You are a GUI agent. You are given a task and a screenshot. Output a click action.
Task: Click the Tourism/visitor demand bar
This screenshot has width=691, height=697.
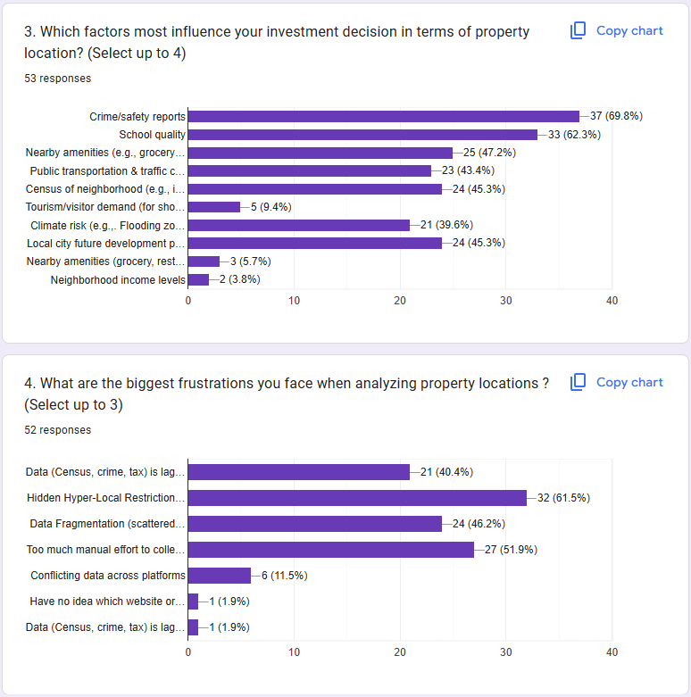coord(214,207)
